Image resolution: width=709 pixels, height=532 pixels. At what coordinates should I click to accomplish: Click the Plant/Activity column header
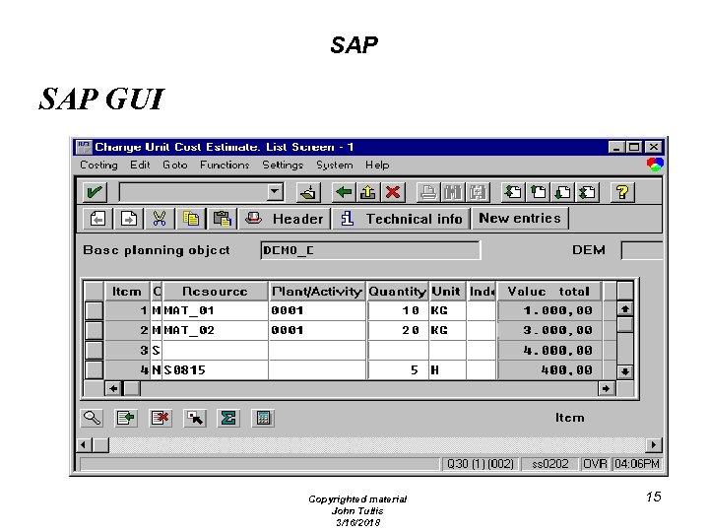[317, 292]
